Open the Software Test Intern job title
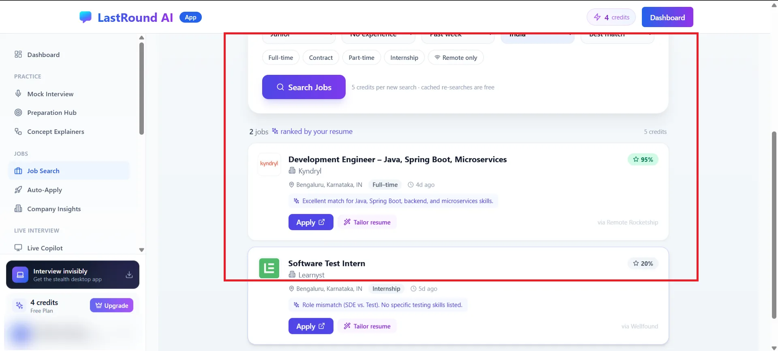778x351 pixels. coord(327,263)
